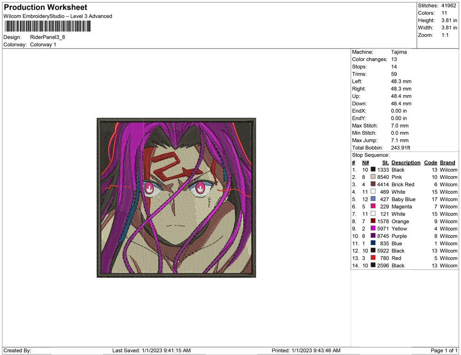Image resolution: width=461 pixels, height=355 pixels.
Task: Click the embroidery design preview image
Action: [x=176, y=198]
